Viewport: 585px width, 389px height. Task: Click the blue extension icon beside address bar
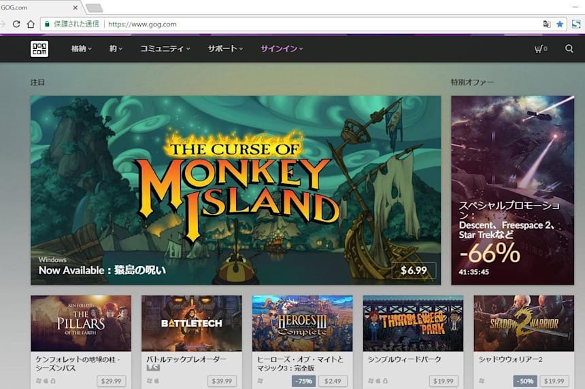click(x=576, y=24)
